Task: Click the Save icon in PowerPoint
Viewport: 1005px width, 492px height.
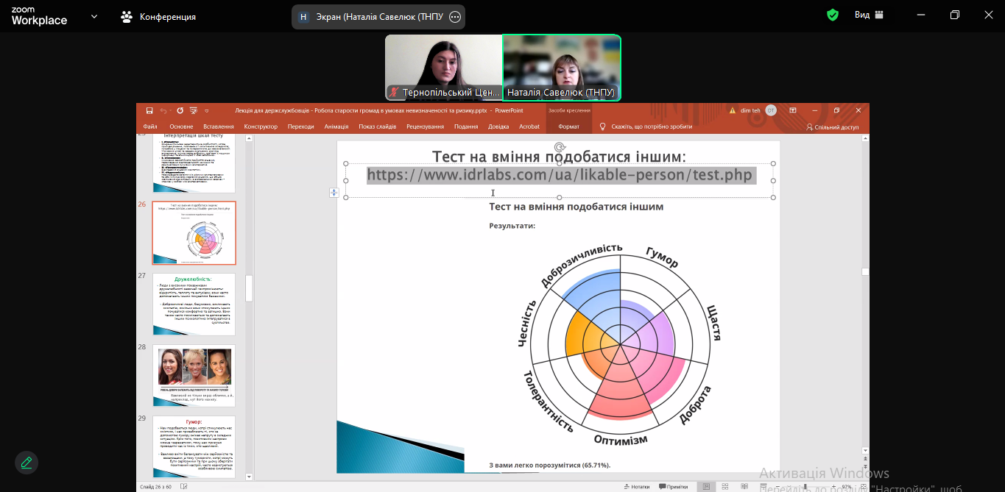Action: (149, 111)
